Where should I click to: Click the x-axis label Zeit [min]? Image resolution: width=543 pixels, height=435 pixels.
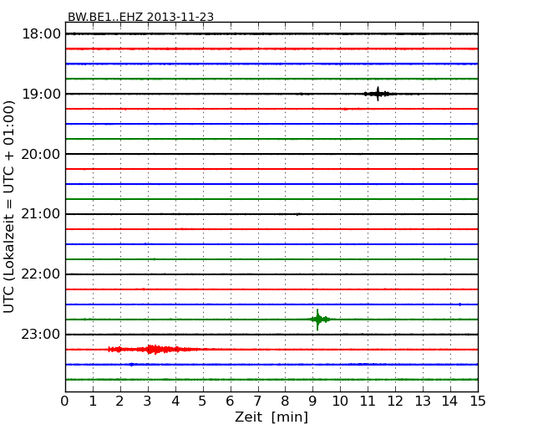(x=271, y=417)
